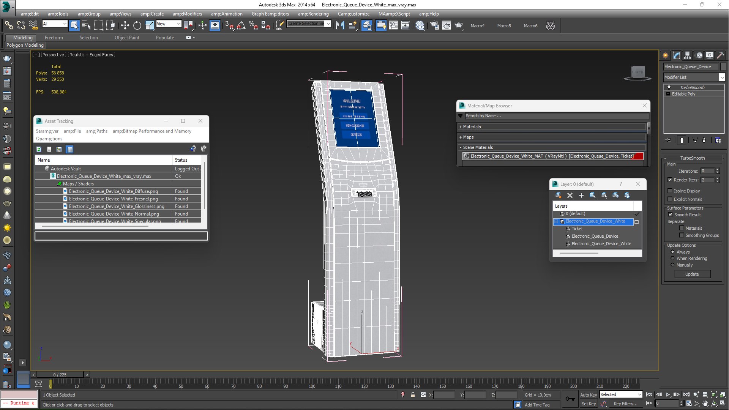Select the Move tool in main toolbar

coord(125,25)
